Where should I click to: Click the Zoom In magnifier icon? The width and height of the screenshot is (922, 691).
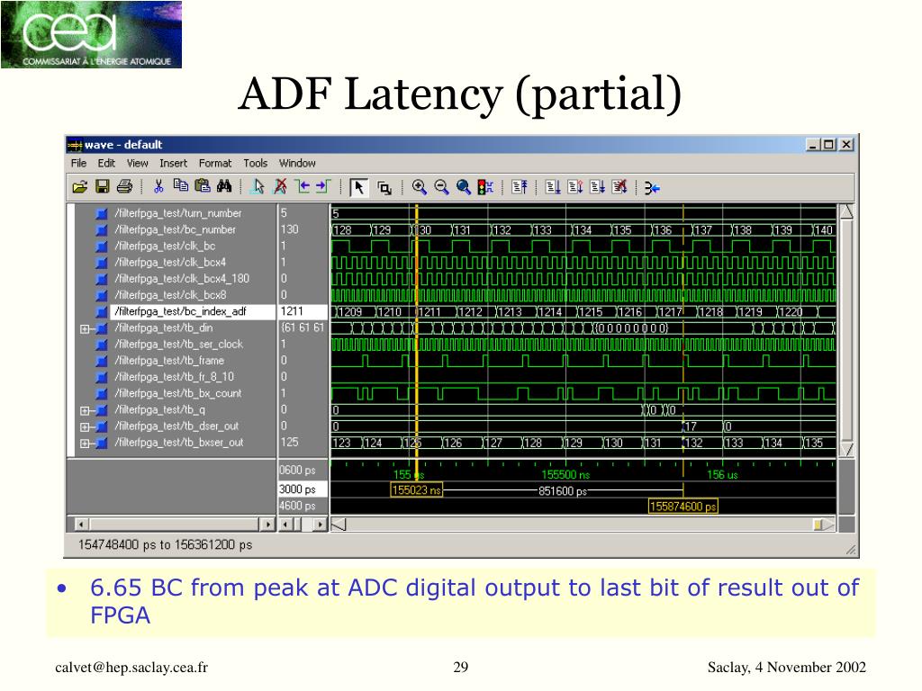pos(420,187)
